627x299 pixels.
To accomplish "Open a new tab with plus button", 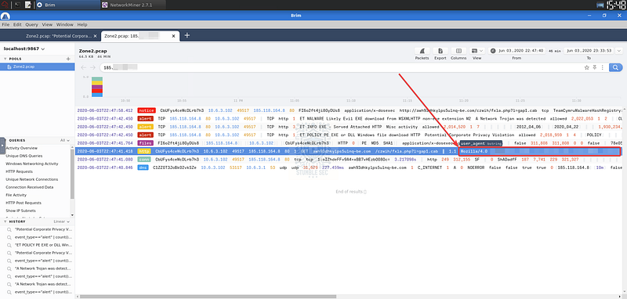I will pyautogui.click(x=187, y=35).
